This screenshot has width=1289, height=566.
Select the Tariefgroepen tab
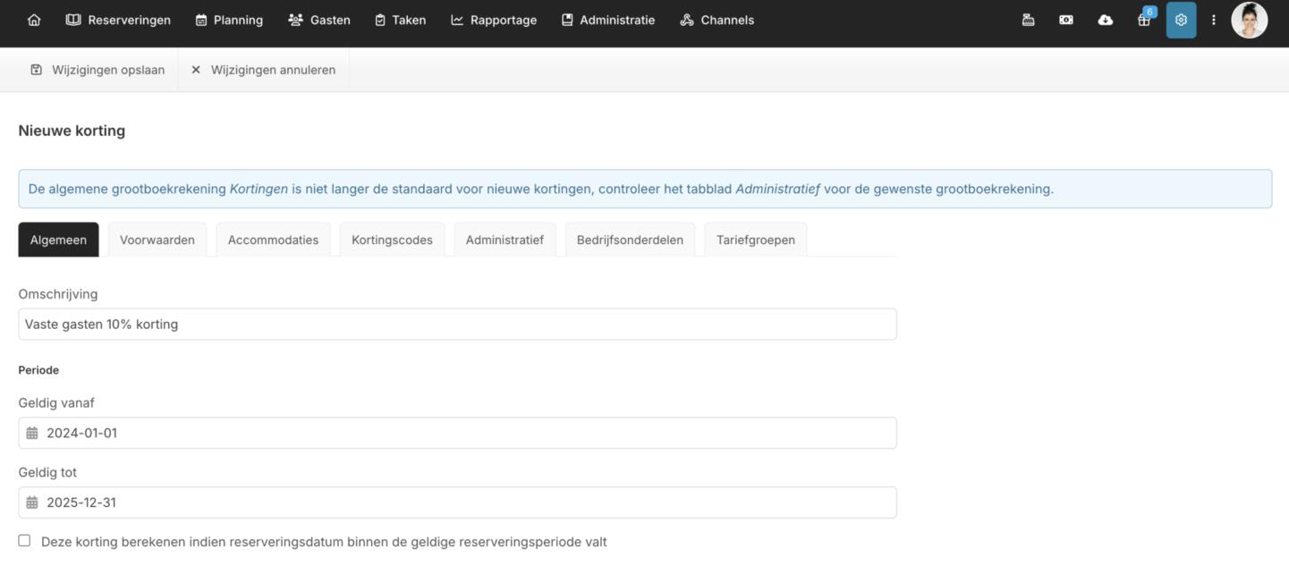pos(755,240)
